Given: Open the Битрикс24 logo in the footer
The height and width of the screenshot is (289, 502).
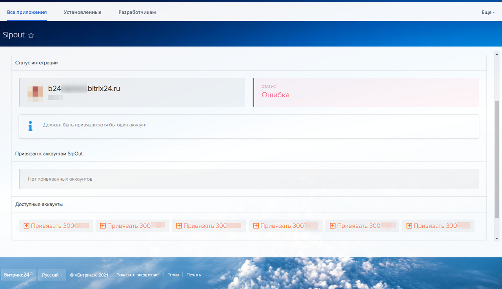Looking at the screenshot, I should click(x=18, y=274).
